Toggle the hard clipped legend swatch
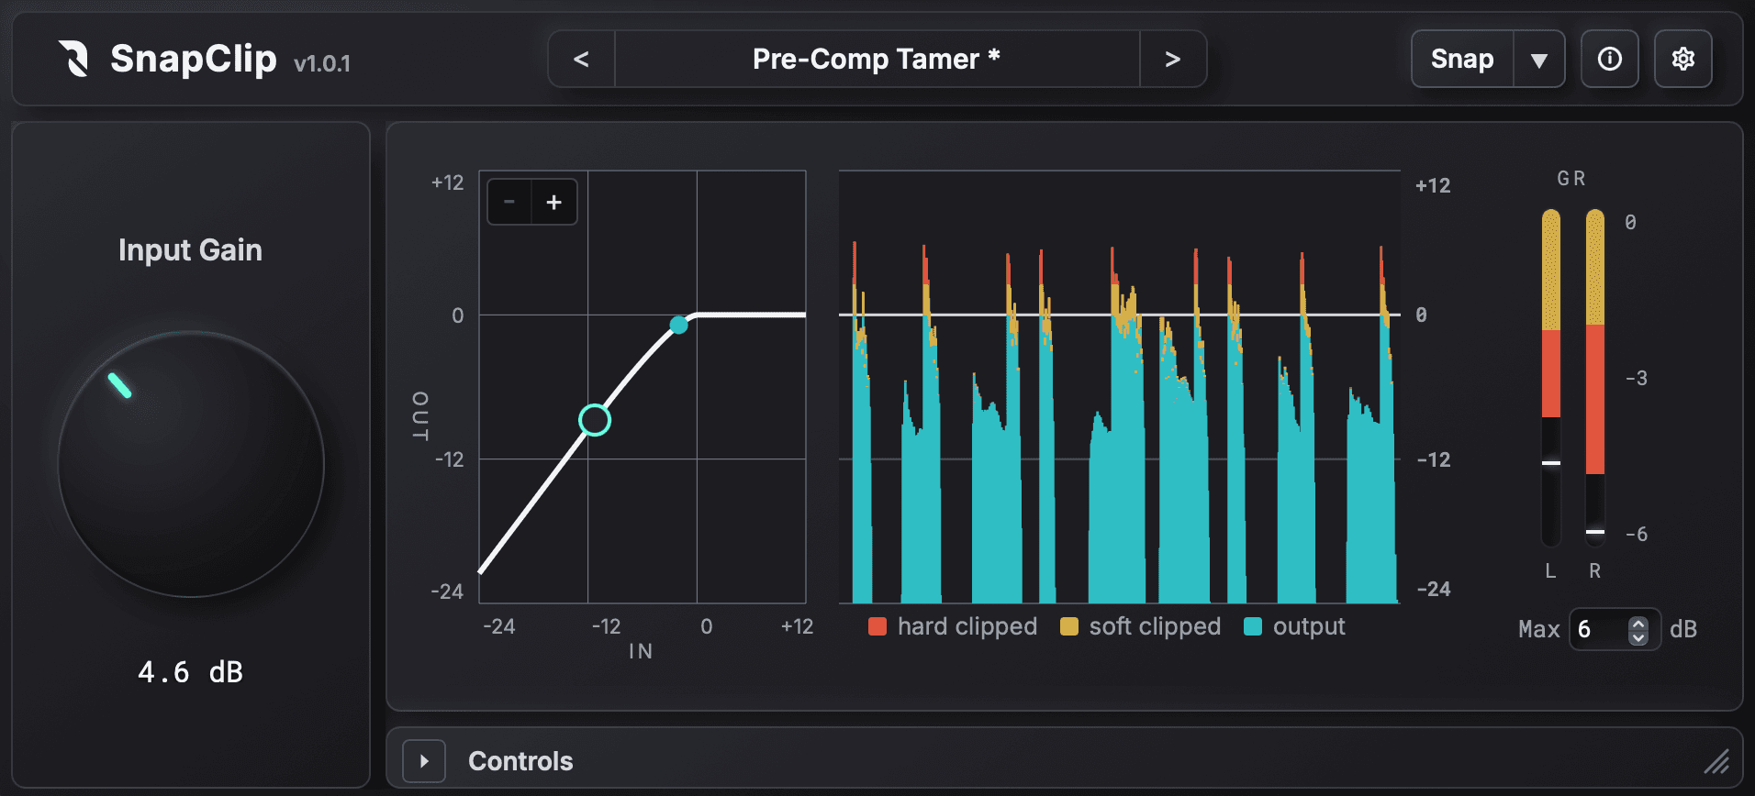This screenshot has height=796, width=1755. click(x=877, y=626)
